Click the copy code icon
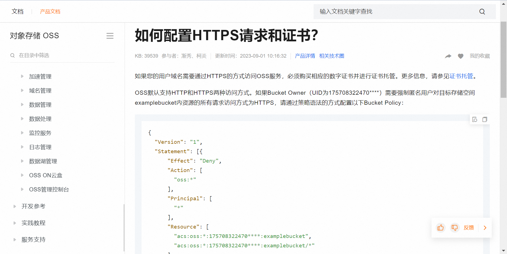Screen dimensions: 507x254 click(x=485, y=119)
